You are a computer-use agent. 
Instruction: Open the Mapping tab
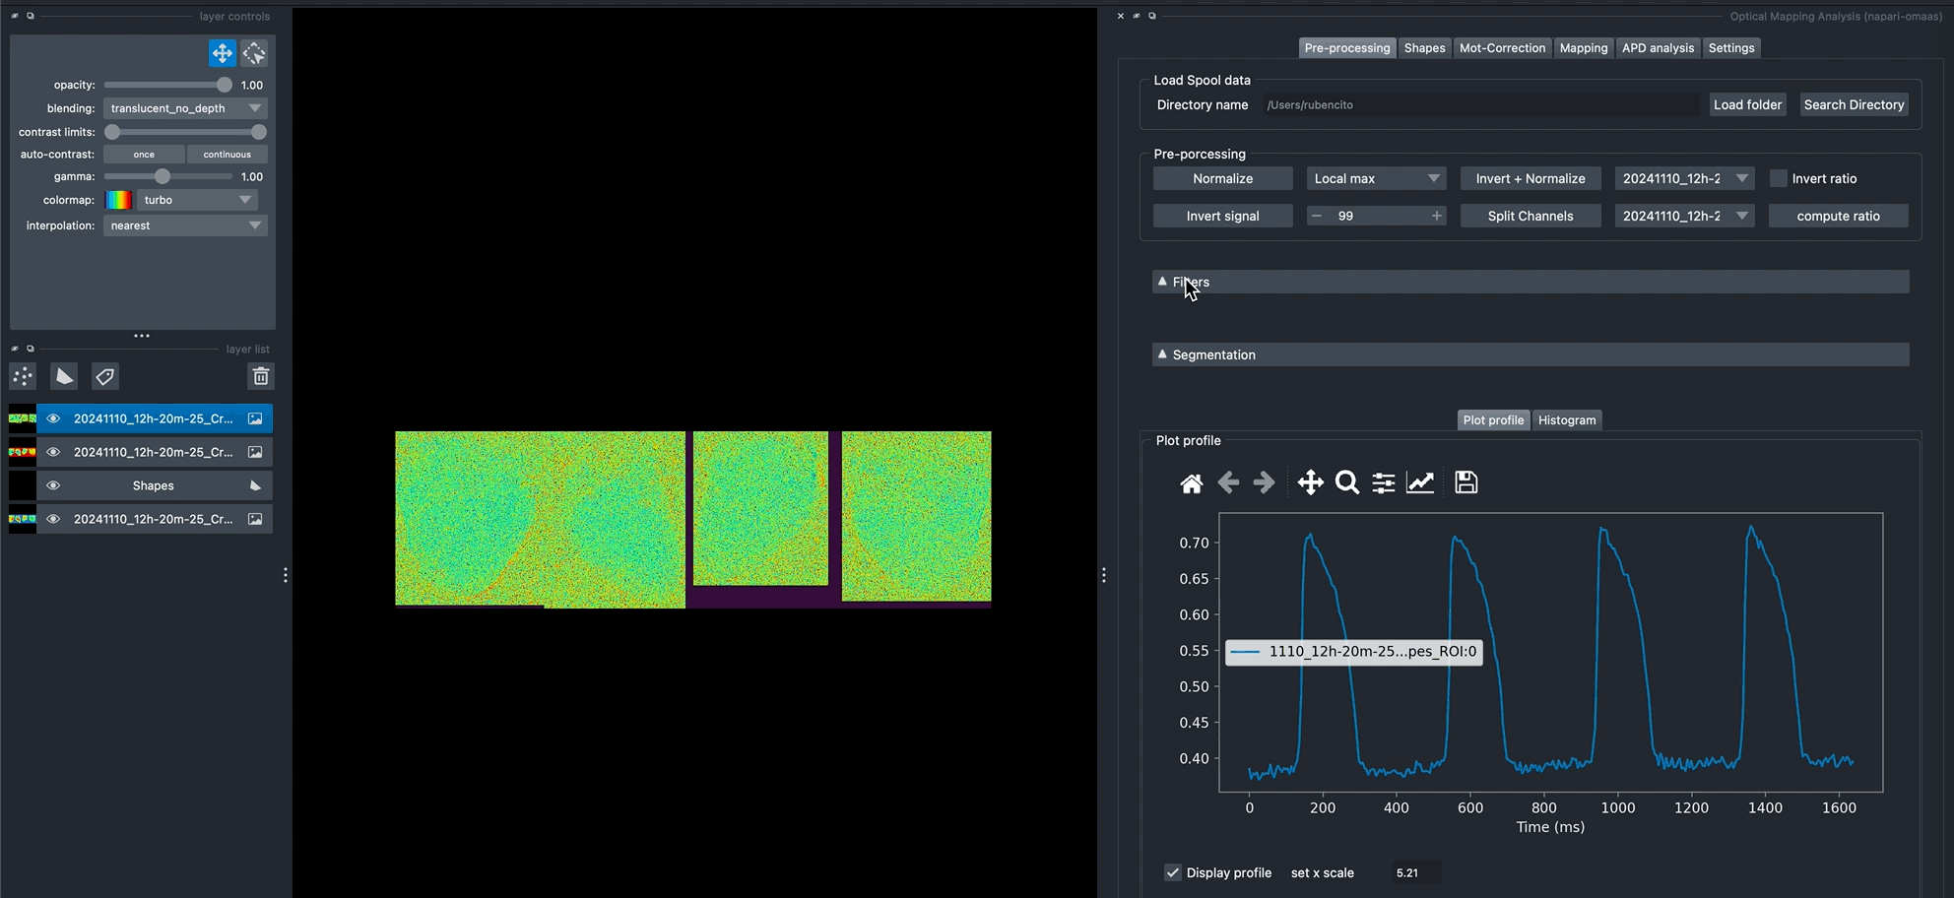click(x=1583, y=47)
